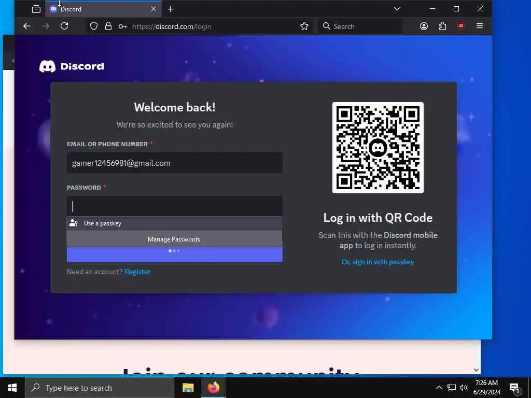Close the Discord tab
This screenshot has height=398, width=531.
153,9
